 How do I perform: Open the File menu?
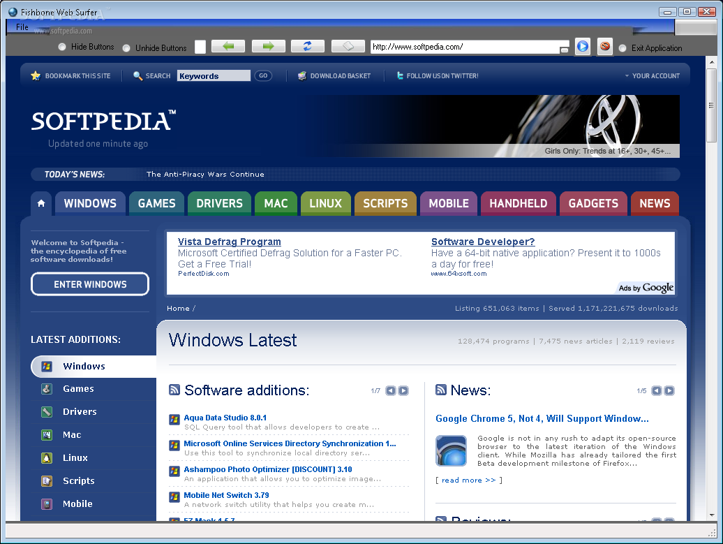[22, 27]
